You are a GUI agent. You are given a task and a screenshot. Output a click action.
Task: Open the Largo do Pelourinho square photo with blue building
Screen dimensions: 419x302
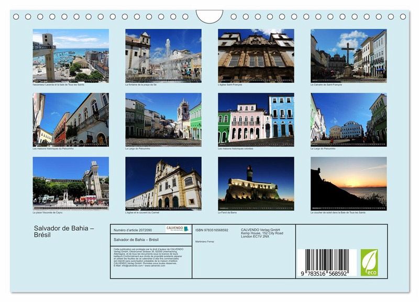click(349, 120)
